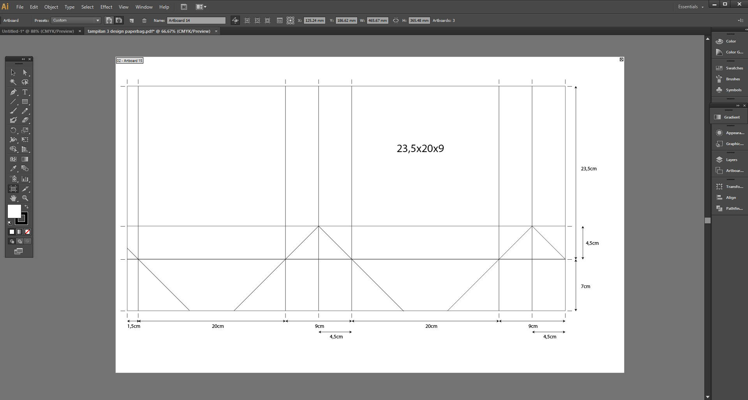Select the Artboard tool

pyautogui.click(x=13, y=189)
